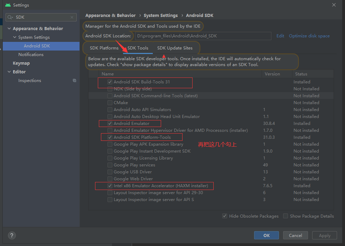The image size is (345, 246).
Task: Sort table by the Name column header
Action: [x=180, y=74]
